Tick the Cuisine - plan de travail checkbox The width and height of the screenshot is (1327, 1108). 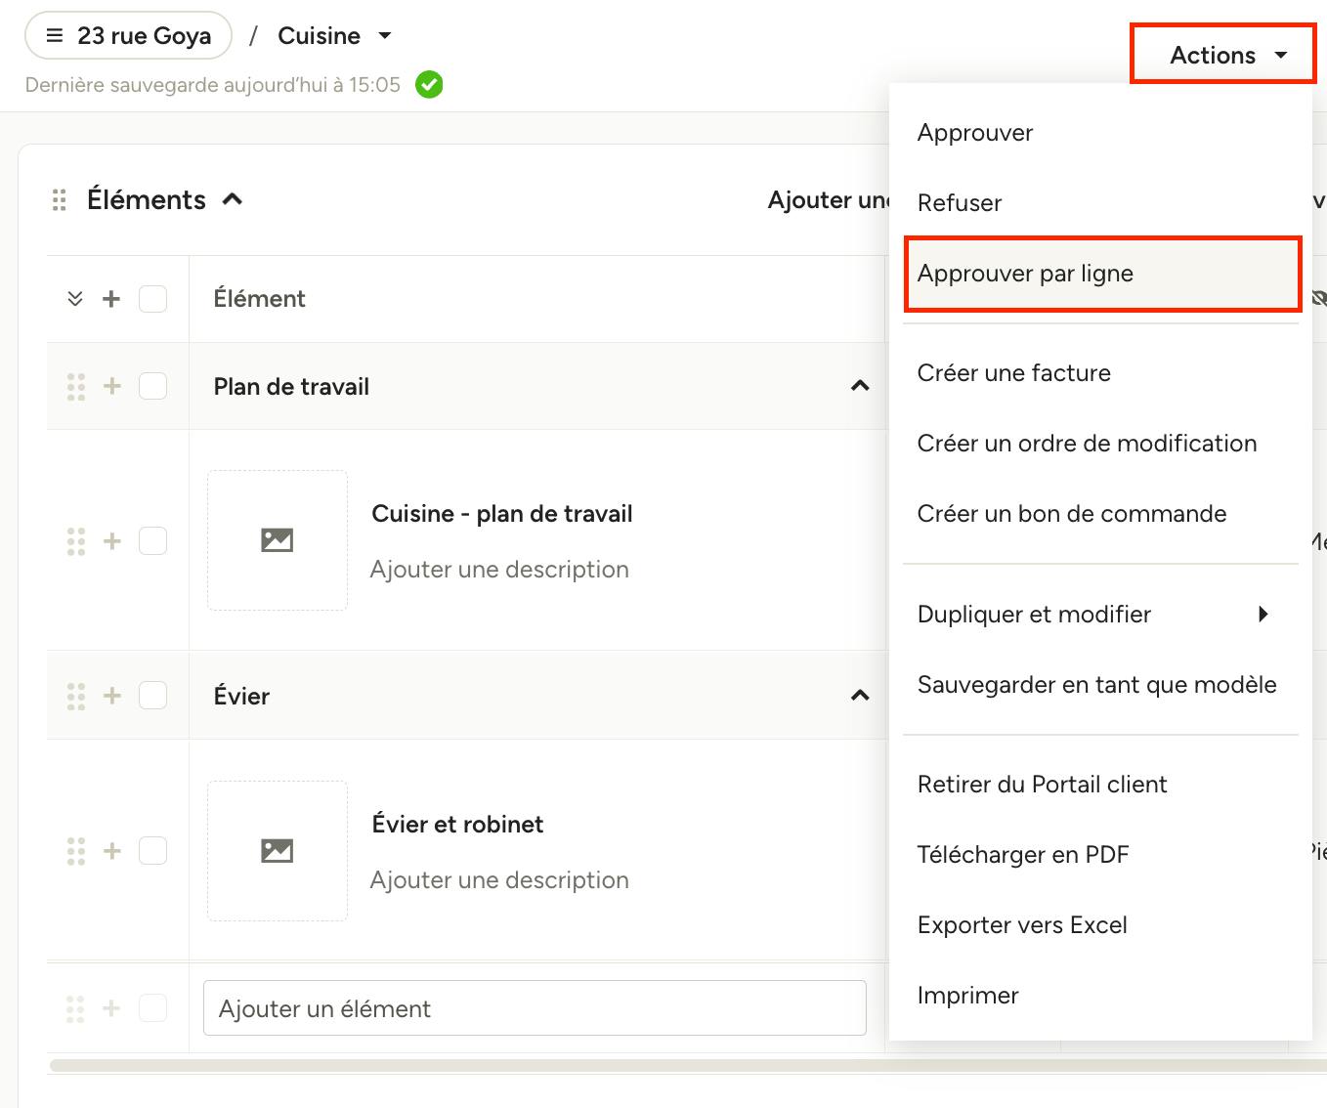pyautogui.click(x=152, y=540)
